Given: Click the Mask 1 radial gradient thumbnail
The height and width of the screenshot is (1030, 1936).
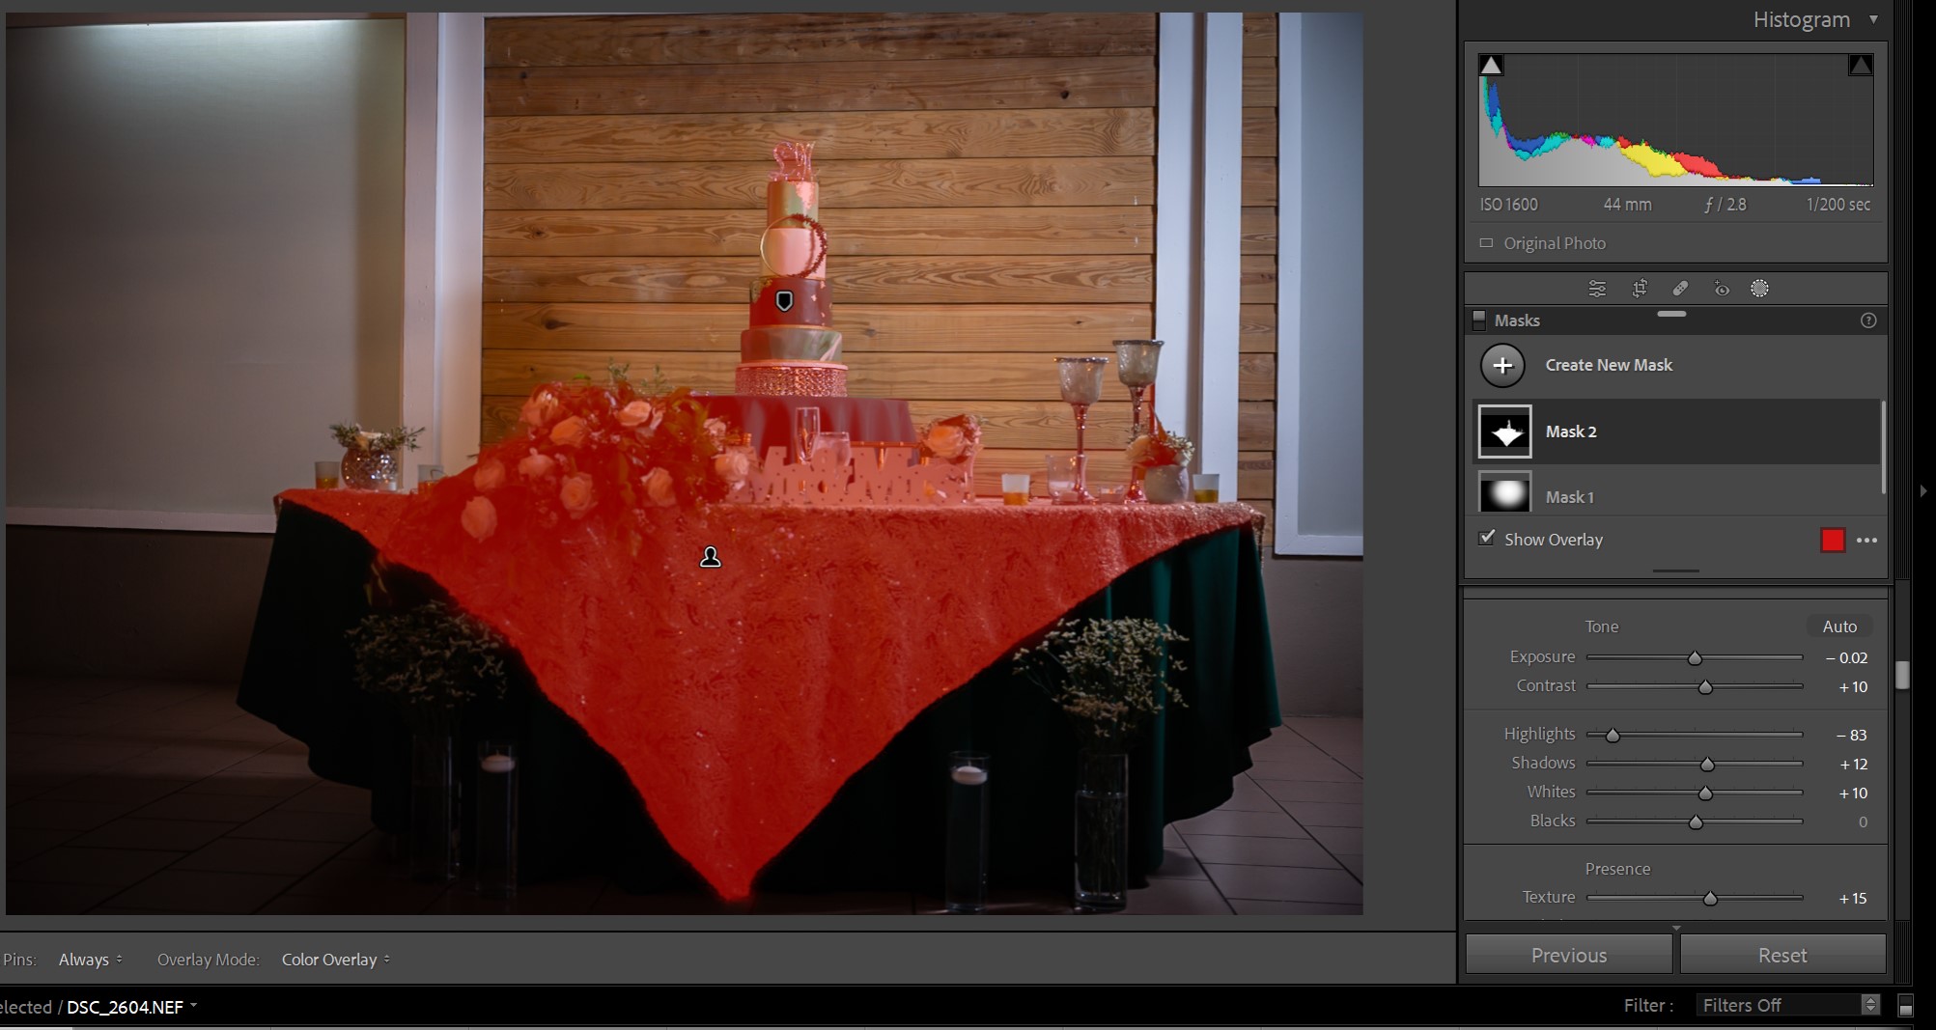Looking at the screenshot, I should pyautogui.click(x=1503, y=492).
